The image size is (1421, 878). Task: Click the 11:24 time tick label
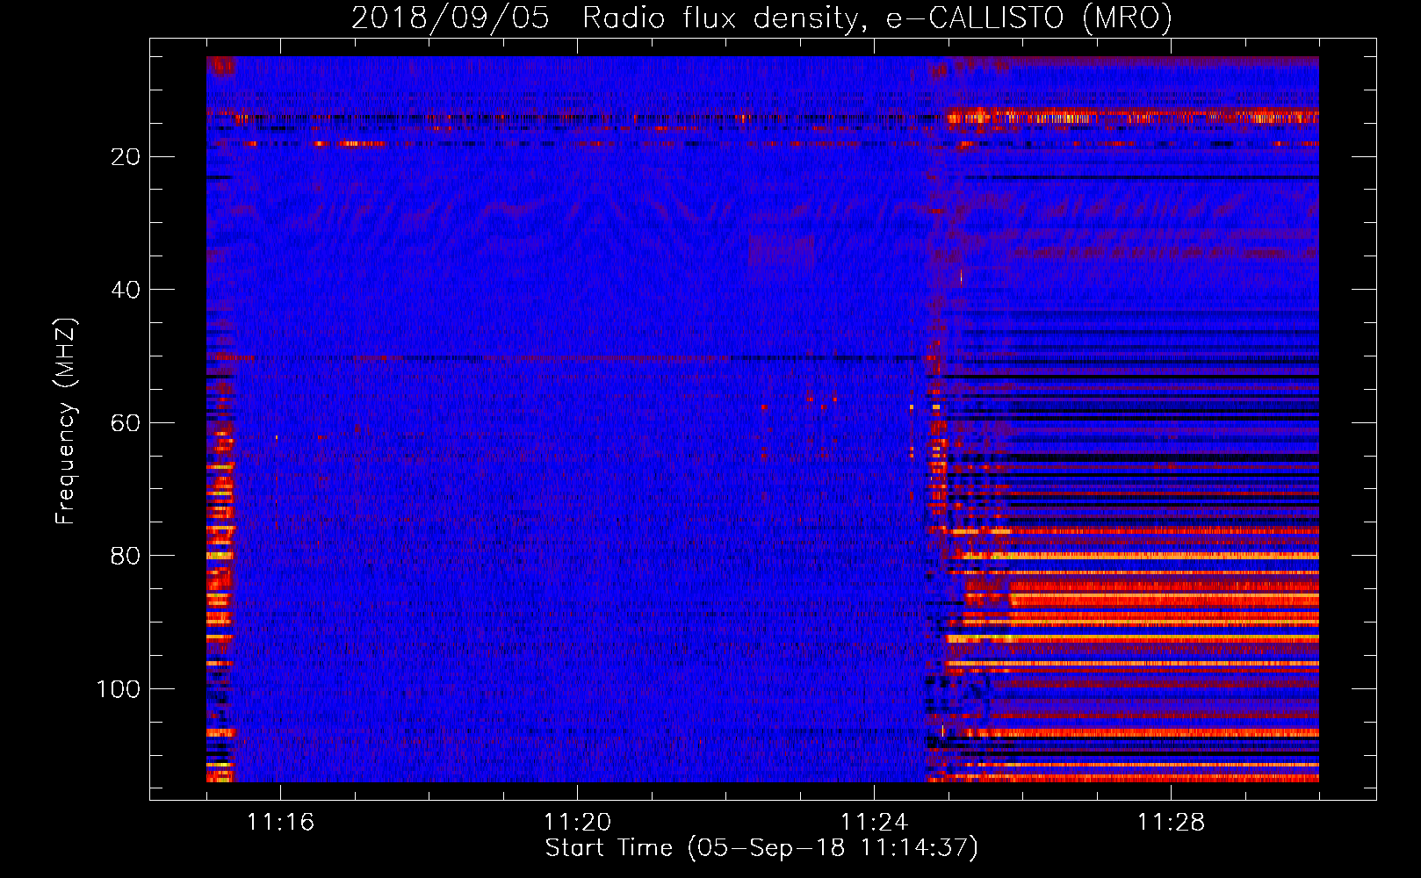[x=874, y=823]
